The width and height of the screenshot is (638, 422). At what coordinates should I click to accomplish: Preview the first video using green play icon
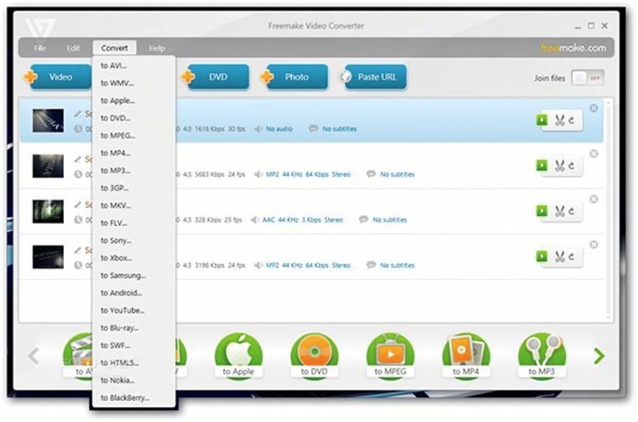[541, 119]
